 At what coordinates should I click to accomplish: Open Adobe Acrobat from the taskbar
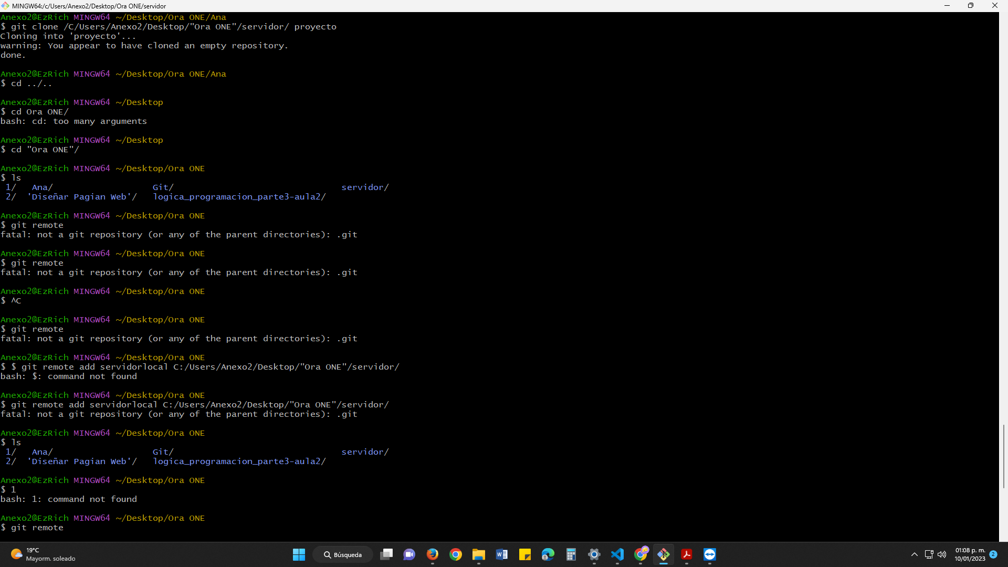point(687,554)
